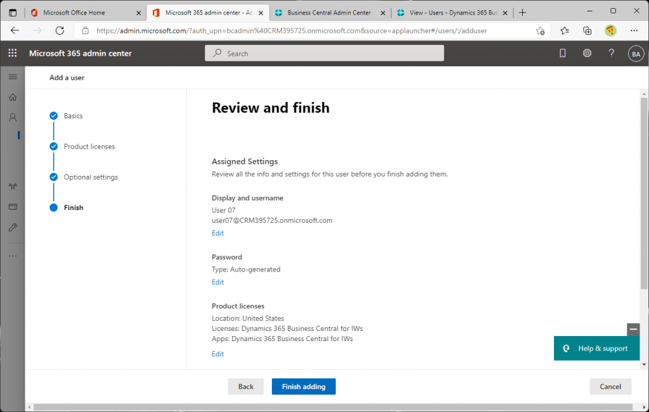
Task: Switch to Microsoft Office Home tab
Action: tap(86, 13)
